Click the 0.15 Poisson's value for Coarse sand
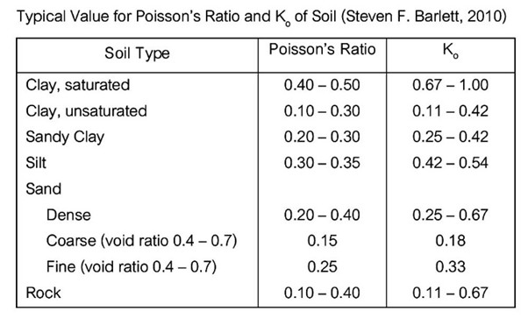This screenshot has height=318, width=528. (x=322, y=241)
